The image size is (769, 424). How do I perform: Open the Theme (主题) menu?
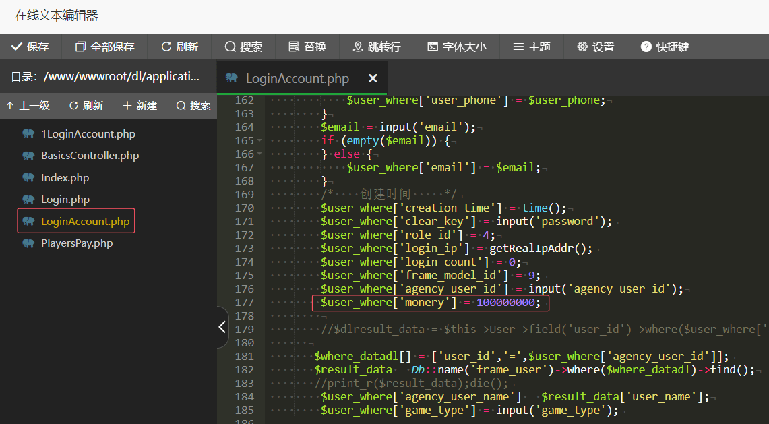coord(532,47)
